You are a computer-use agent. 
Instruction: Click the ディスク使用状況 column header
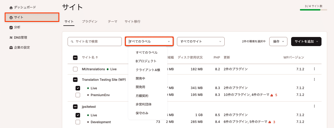click(x=190, y=57)
